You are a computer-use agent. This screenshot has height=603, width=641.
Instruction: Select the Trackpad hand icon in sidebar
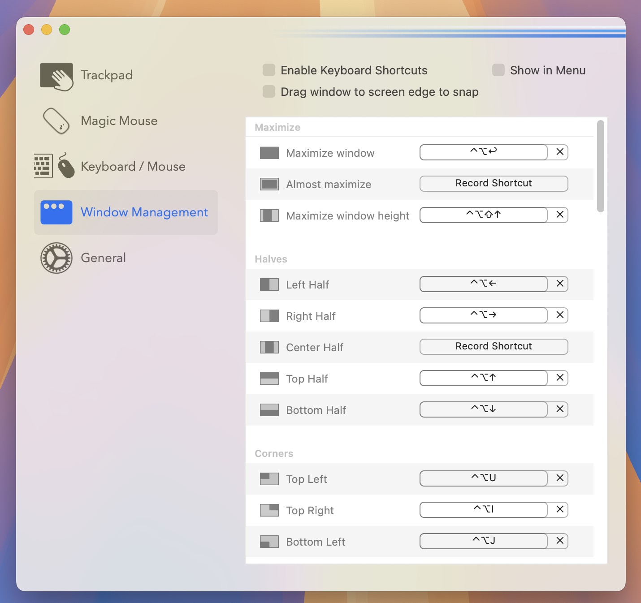pyautogui.click(x=56, y=76)
